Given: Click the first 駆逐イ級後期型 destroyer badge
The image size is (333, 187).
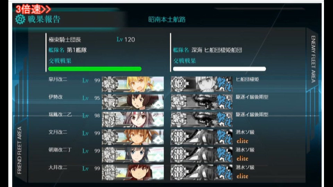Looking at the screenshot, I should point(178,102).
